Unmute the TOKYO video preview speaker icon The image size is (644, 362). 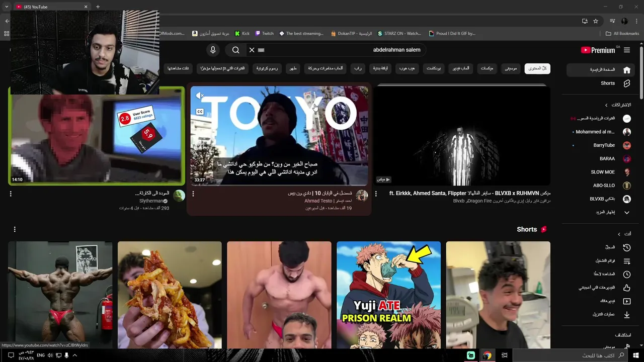click(x=200, y=96)
